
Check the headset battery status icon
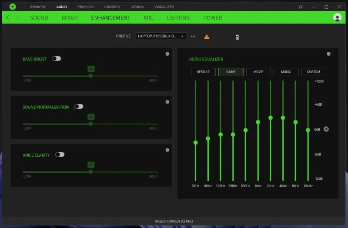click(237, 37)
